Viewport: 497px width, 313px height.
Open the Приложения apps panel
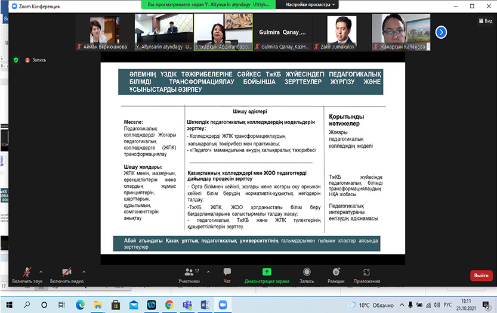click(x=366, y=272)
